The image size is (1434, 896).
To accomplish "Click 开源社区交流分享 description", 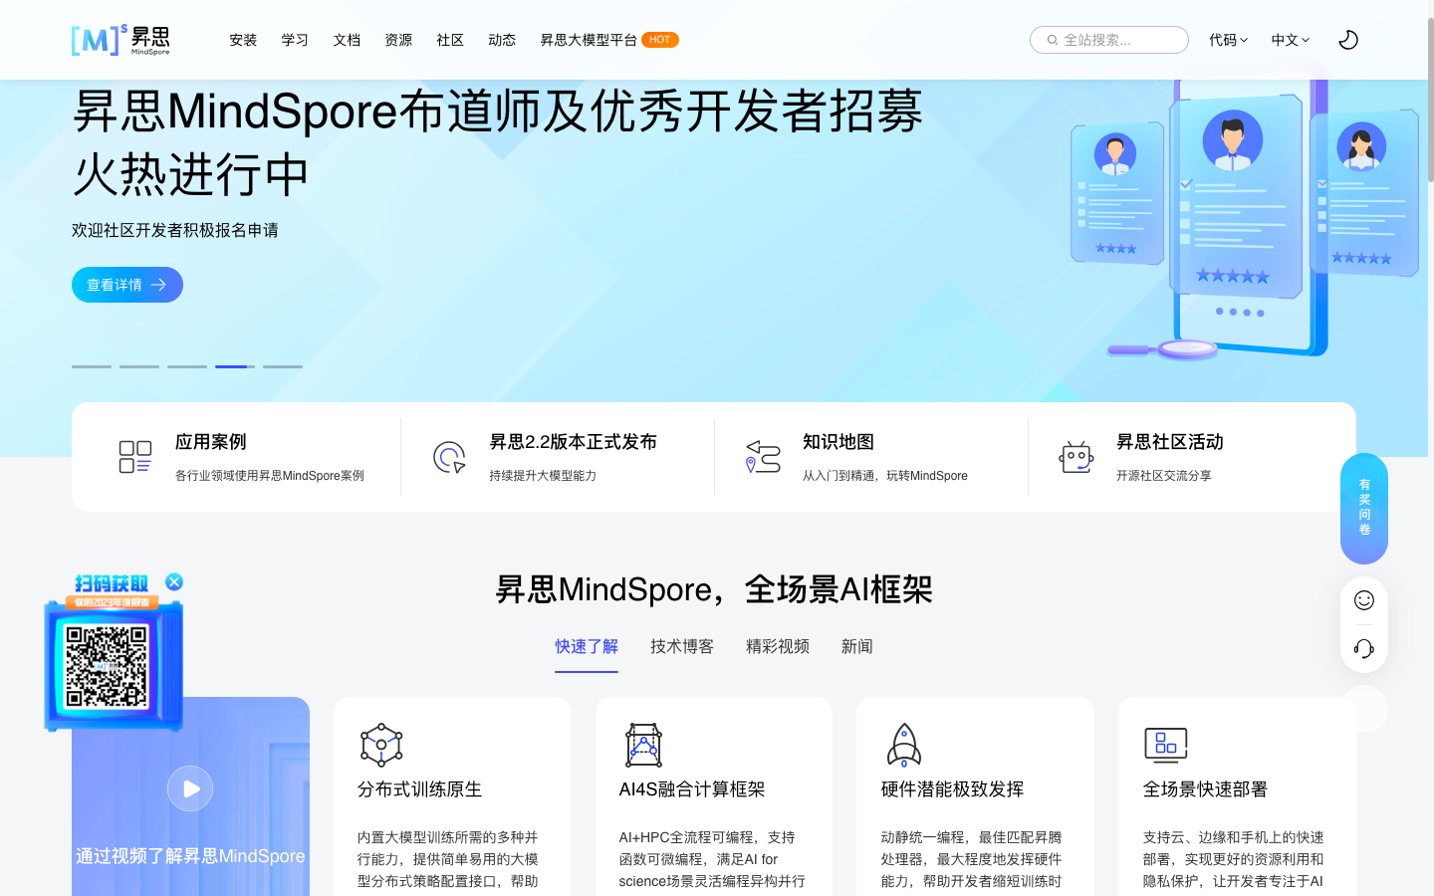I will [1164, 476].
